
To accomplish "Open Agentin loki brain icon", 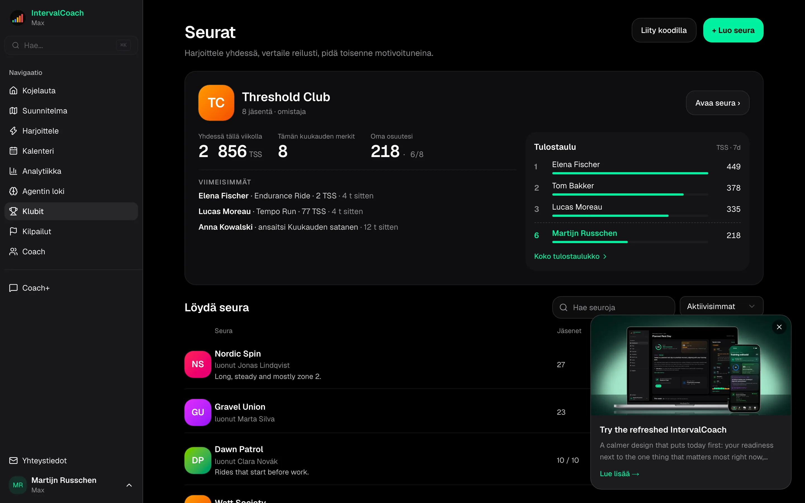I will (13, 191).
